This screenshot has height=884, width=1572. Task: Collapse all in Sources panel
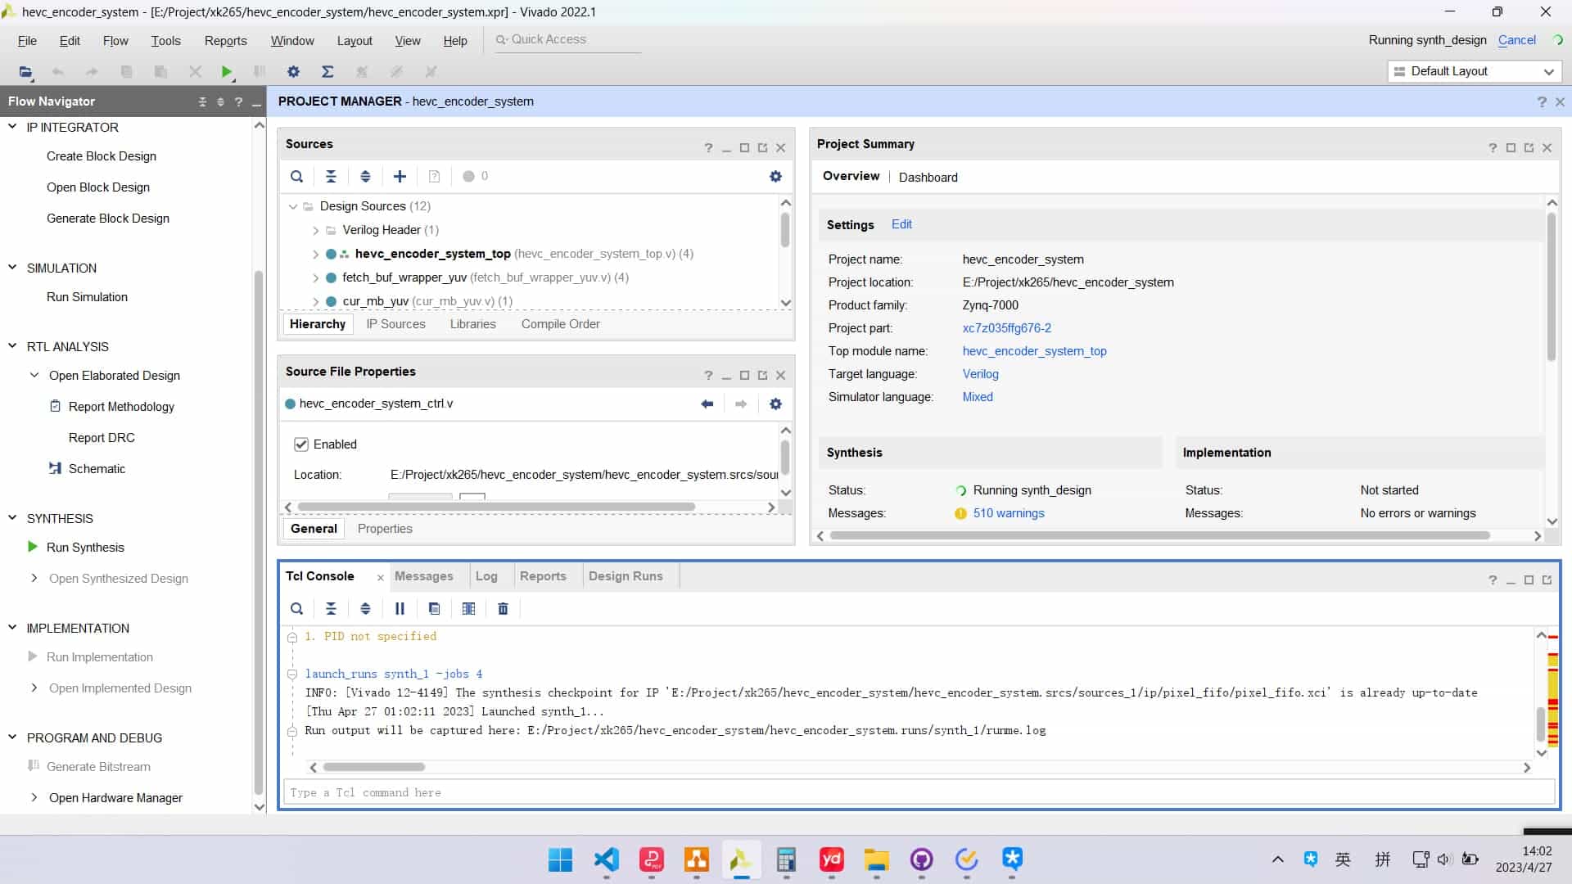click(331, 177)
